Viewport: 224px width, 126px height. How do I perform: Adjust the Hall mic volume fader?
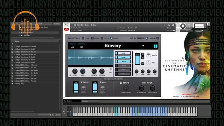(95, 87)
